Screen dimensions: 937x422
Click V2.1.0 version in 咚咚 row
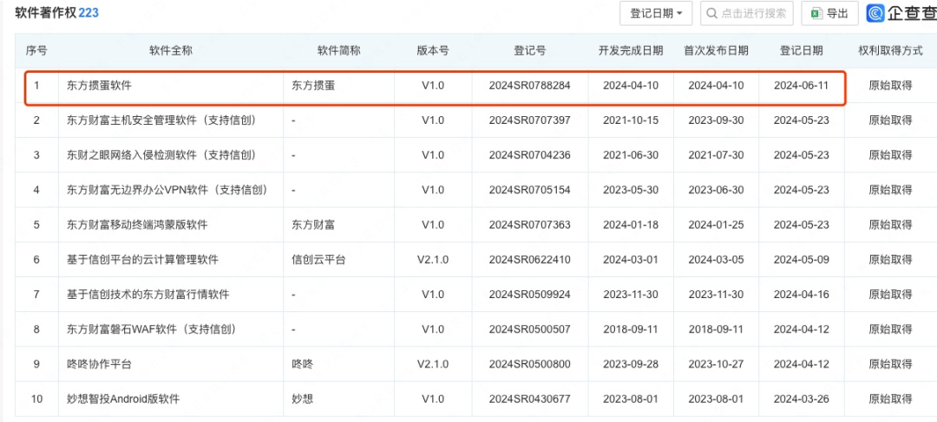click(433, 364)
